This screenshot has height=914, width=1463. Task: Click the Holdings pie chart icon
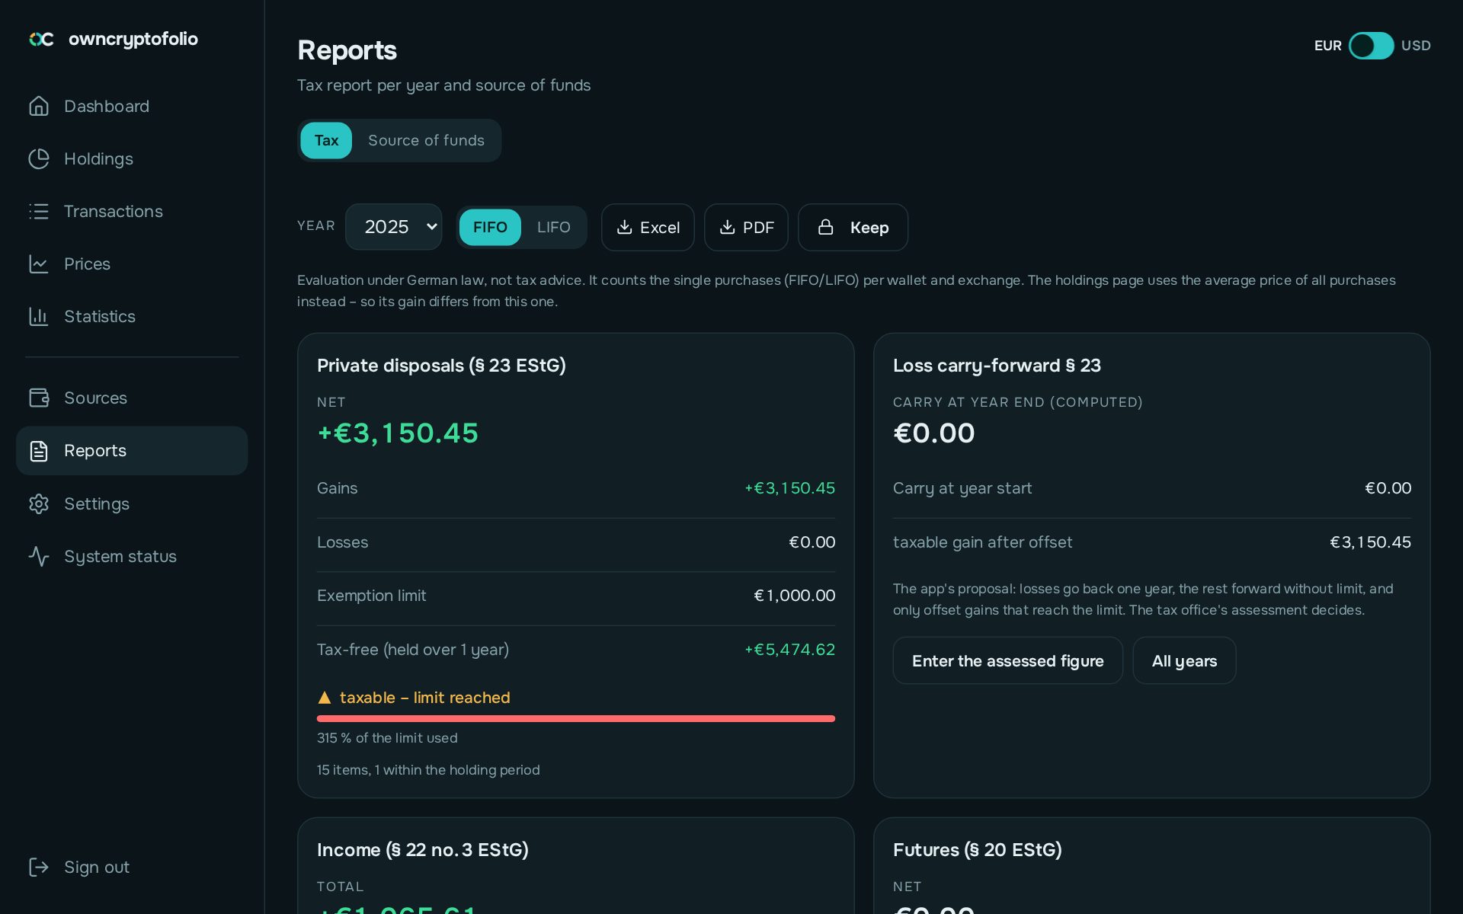point(39,158)
